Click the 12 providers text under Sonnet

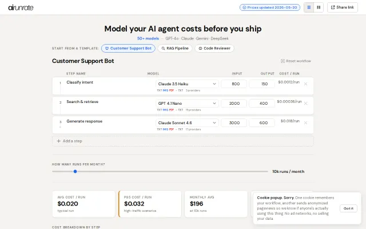click(x=193, y=129)
